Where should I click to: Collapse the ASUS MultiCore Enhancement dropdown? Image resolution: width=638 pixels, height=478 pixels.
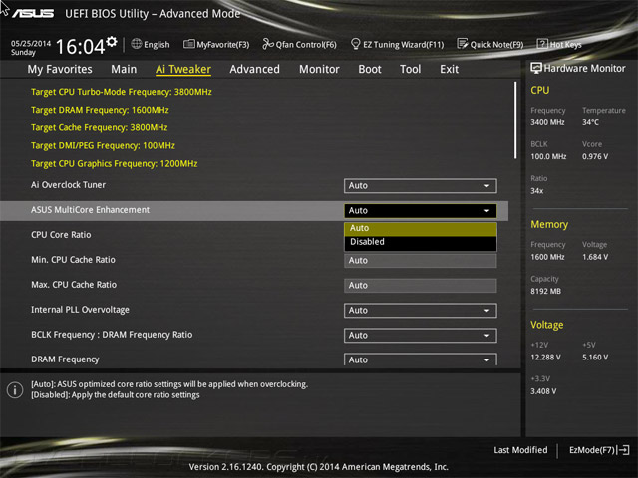[x=421, y=210]
